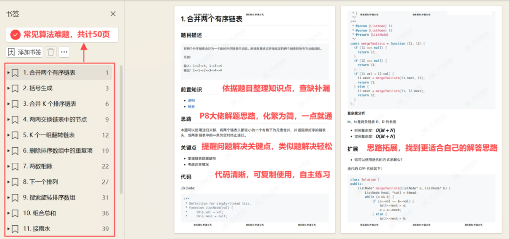Image resolution: width=509 pixels, height=239 pixels.
Task: Click bookmark icon beside 9. 搜索旋转排序数组
Action: point(15,198)
